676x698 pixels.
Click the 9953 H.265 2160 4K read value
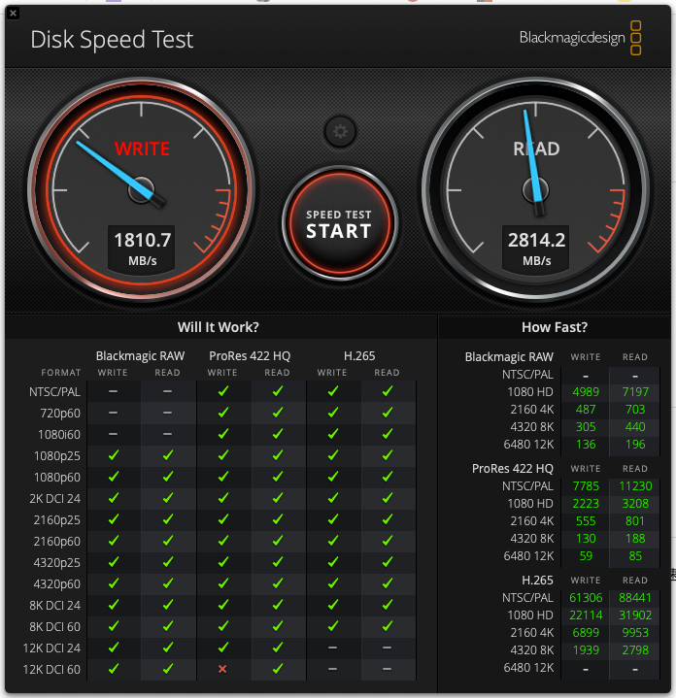pyautogui.click(x=635, y=633)
